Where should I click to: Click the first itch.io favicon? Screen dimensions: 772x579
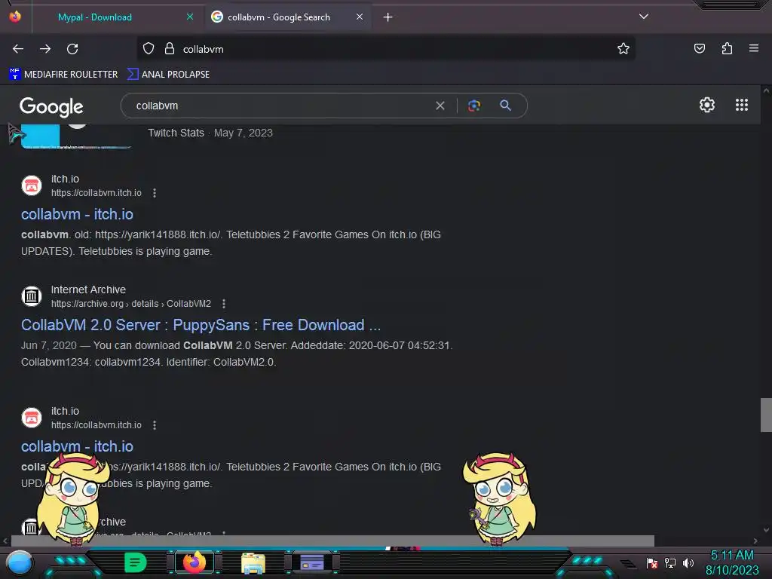(32, 185)
